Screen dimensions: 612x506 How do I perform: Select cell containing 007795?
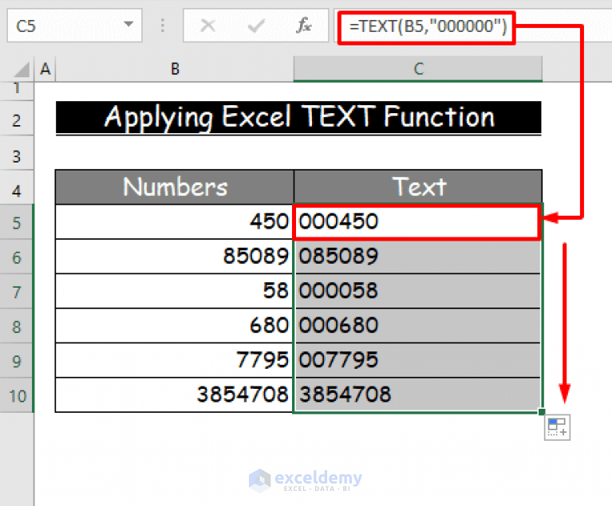pyautogui.click(x=417, y=360)
